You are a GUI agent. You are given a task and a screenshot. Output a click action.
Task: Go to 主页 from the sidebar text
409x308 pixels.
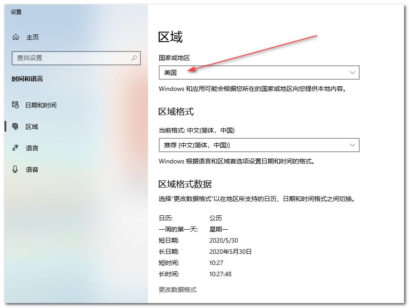(32, 37)
